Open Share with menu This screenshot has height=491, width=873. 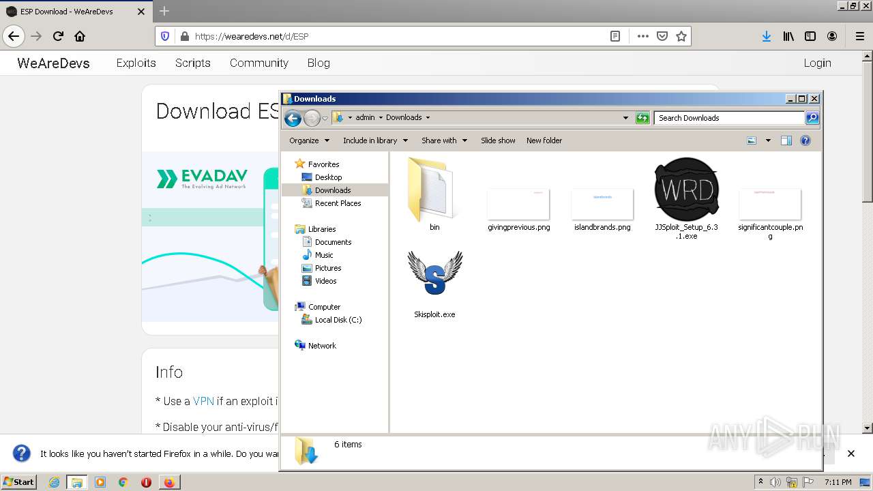[444, 140]
